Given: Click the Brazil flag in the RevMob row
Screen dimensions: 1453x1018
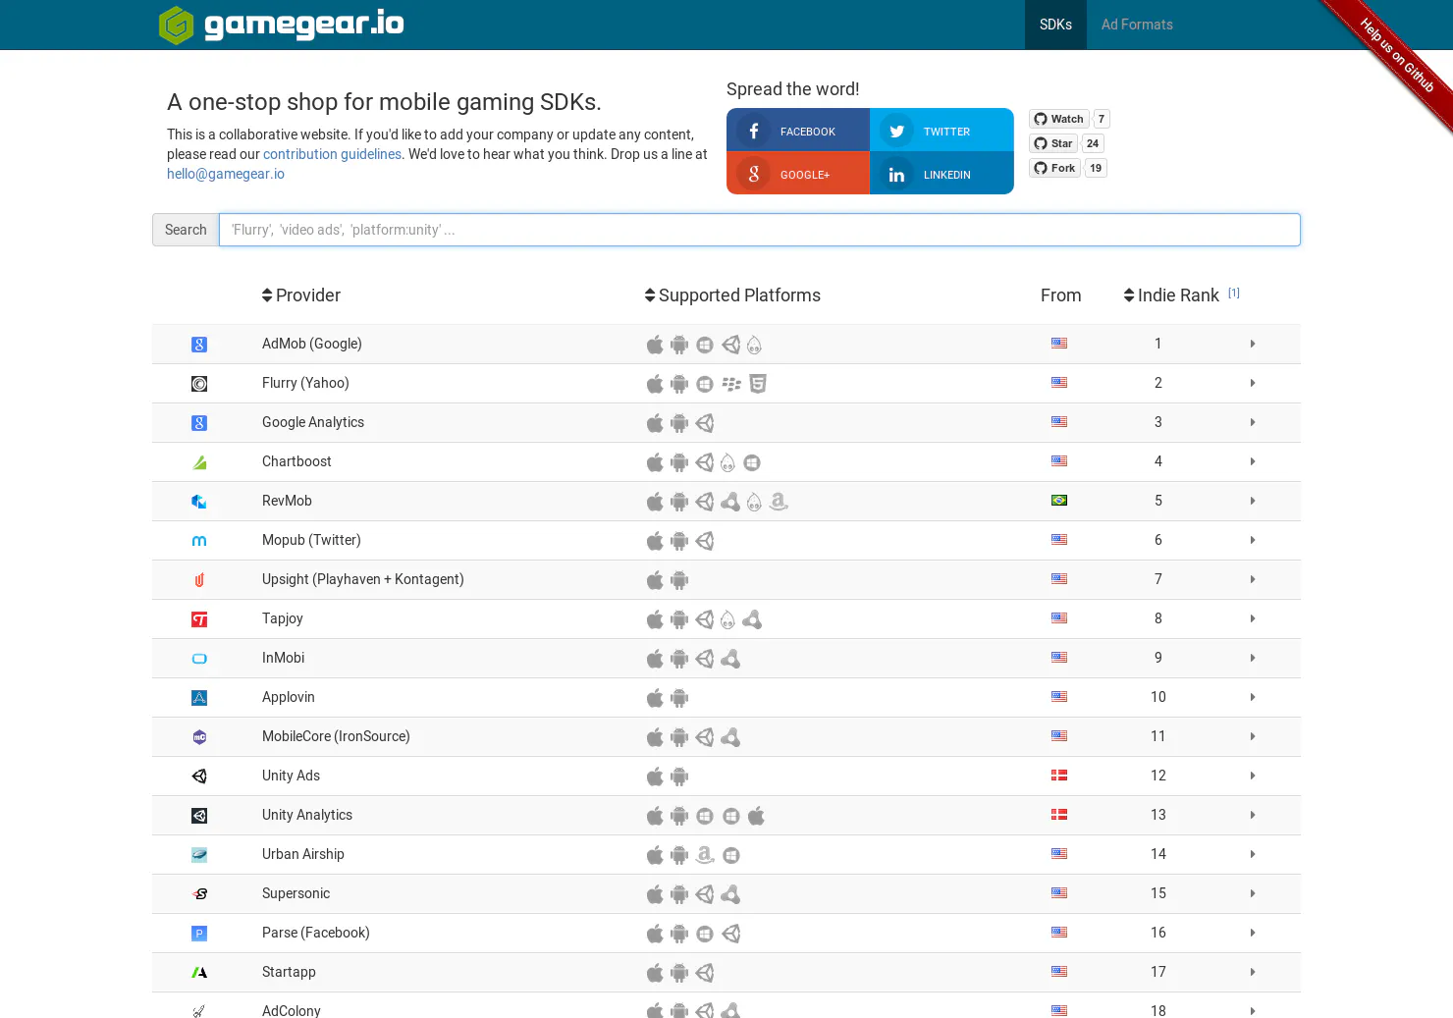Looking at the screenshot, I should pos(1059,501).
